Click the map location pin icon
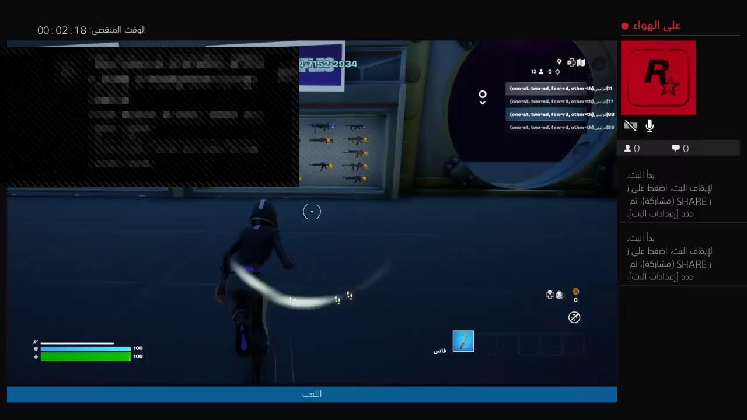747x420 pixels. click(x=559, y=62)
